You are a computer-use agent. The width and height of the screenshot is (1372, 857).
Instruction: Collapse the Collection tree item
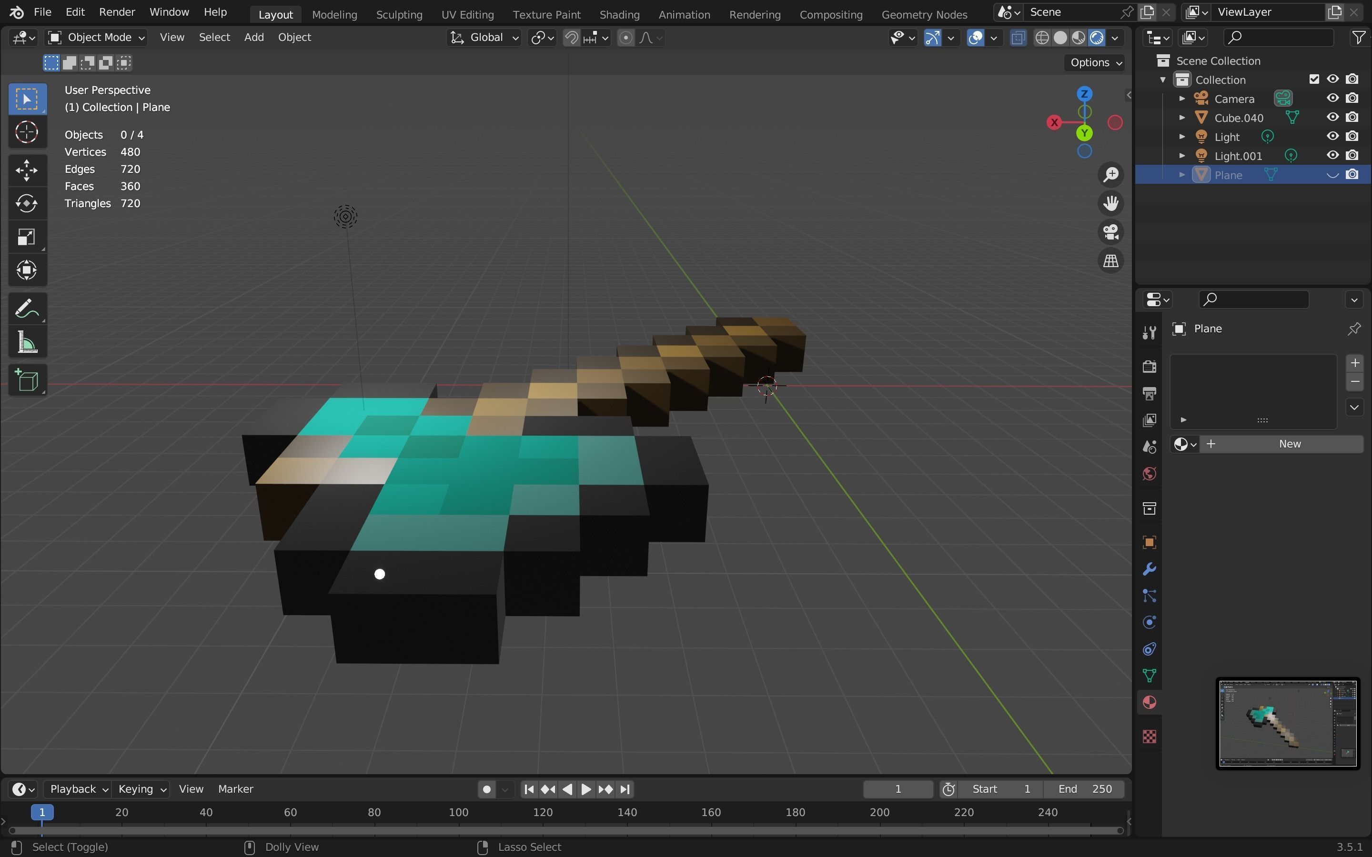(1163, 80)
